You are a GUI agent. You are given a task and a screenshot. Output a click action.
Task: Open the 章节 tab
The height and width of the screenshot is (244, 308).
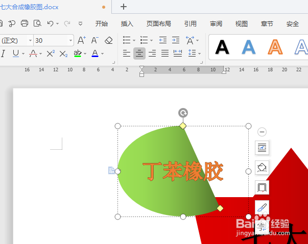click(x=267, y=24)
